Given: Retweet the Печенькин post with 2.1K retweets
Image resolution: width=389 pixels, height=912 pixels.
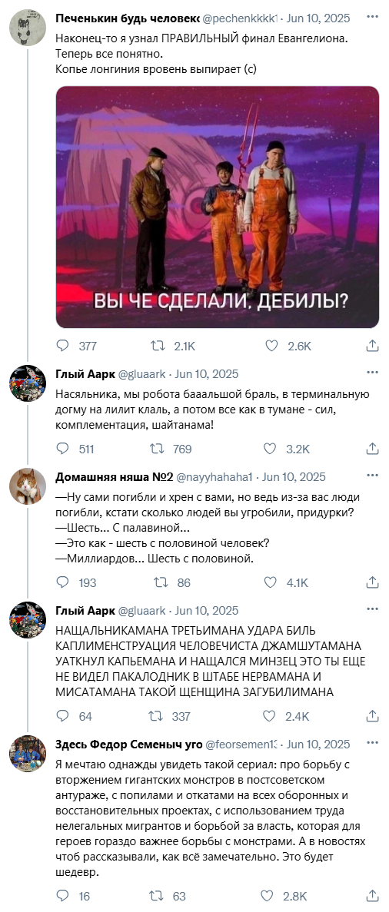Looking at the screenshot, I should [158, 346].
